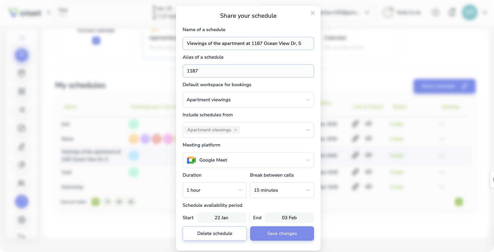Remove the Apartment viewings chip with its X
This screenshot has width=494, height=252.
(x=236, y=130)
